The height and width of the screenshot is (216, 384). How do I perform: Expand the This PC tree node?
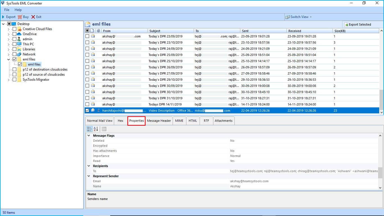[9, 44]
